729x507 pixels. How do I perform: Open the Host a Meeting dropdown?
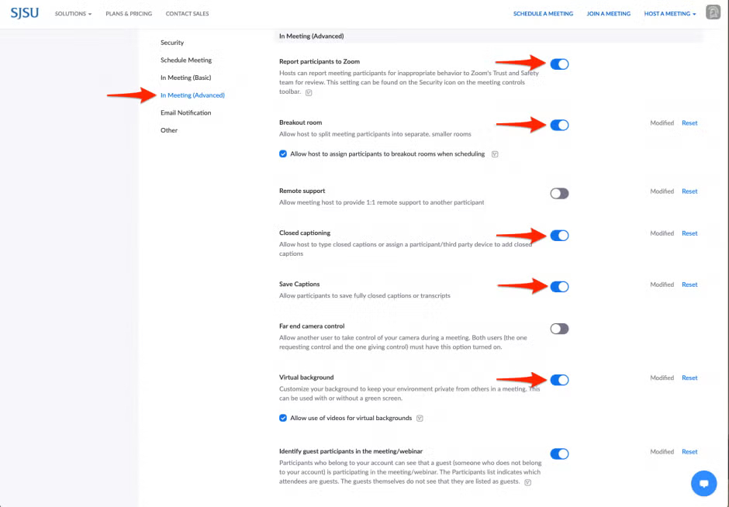click(x=669, y=14)
